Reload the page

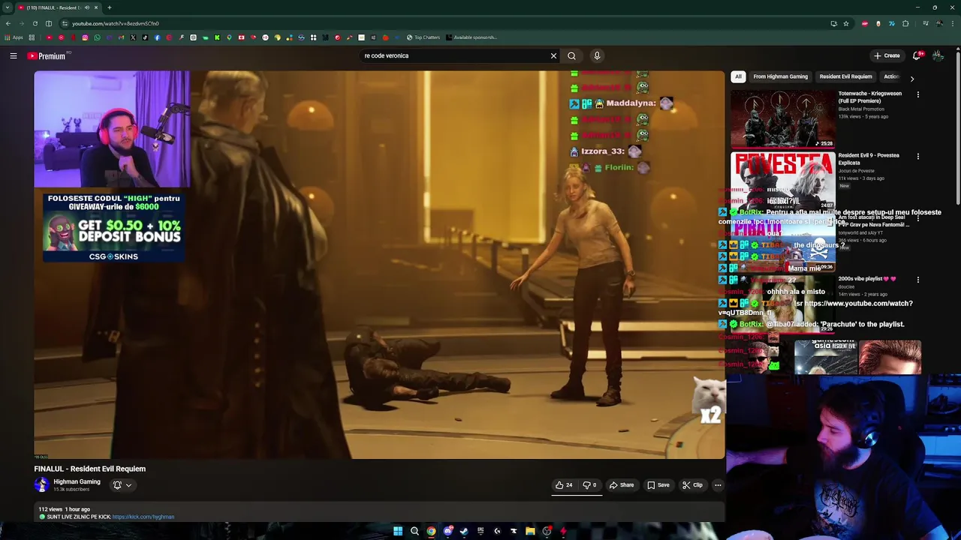click(35, 23)
